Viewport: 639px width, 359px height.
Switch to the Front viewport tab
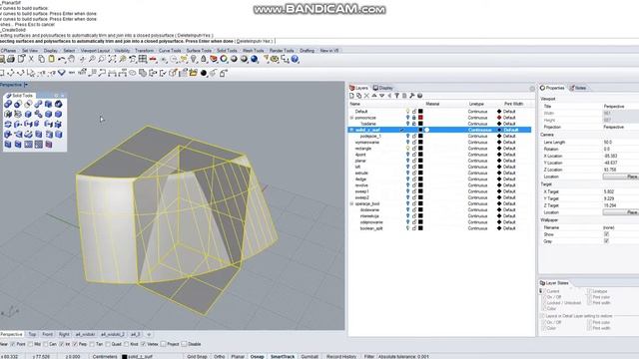click(x=47, y=334)
